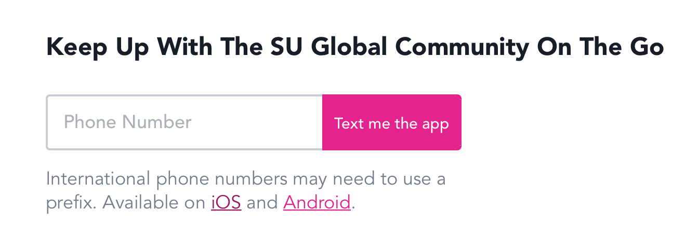This screenshot has height=252, width=685.
Task: Click the heading about SU Global Community
Action: pyautogui.click(x=355, y=48)
